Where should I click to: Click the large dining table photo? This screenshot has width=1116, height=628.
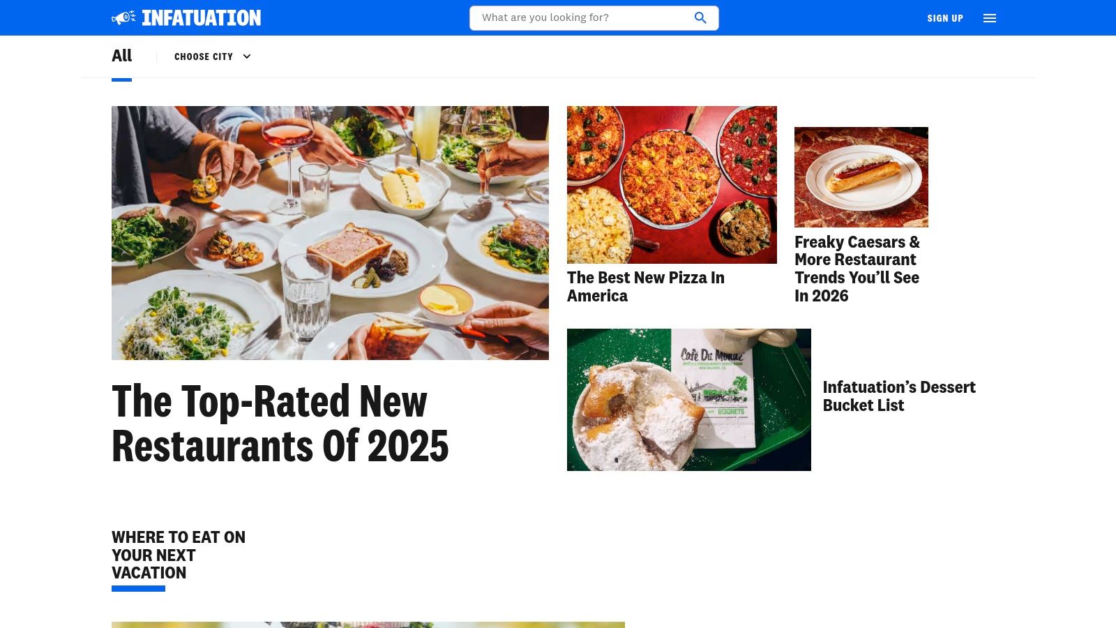click(330, 233)
